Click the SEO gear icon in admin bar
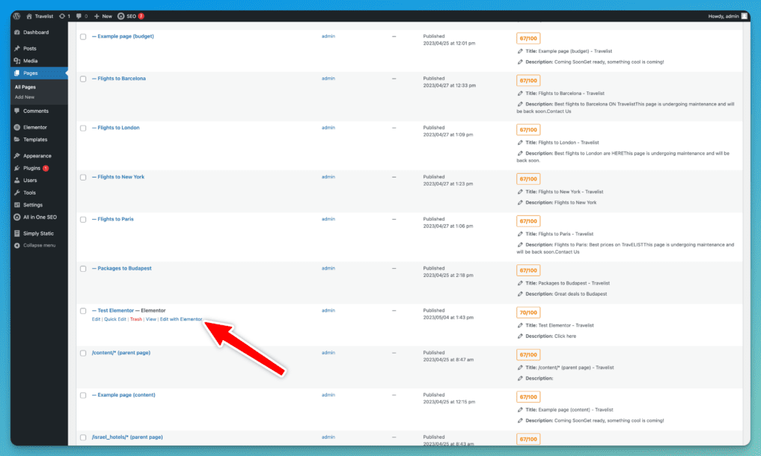 coord(121,16)
